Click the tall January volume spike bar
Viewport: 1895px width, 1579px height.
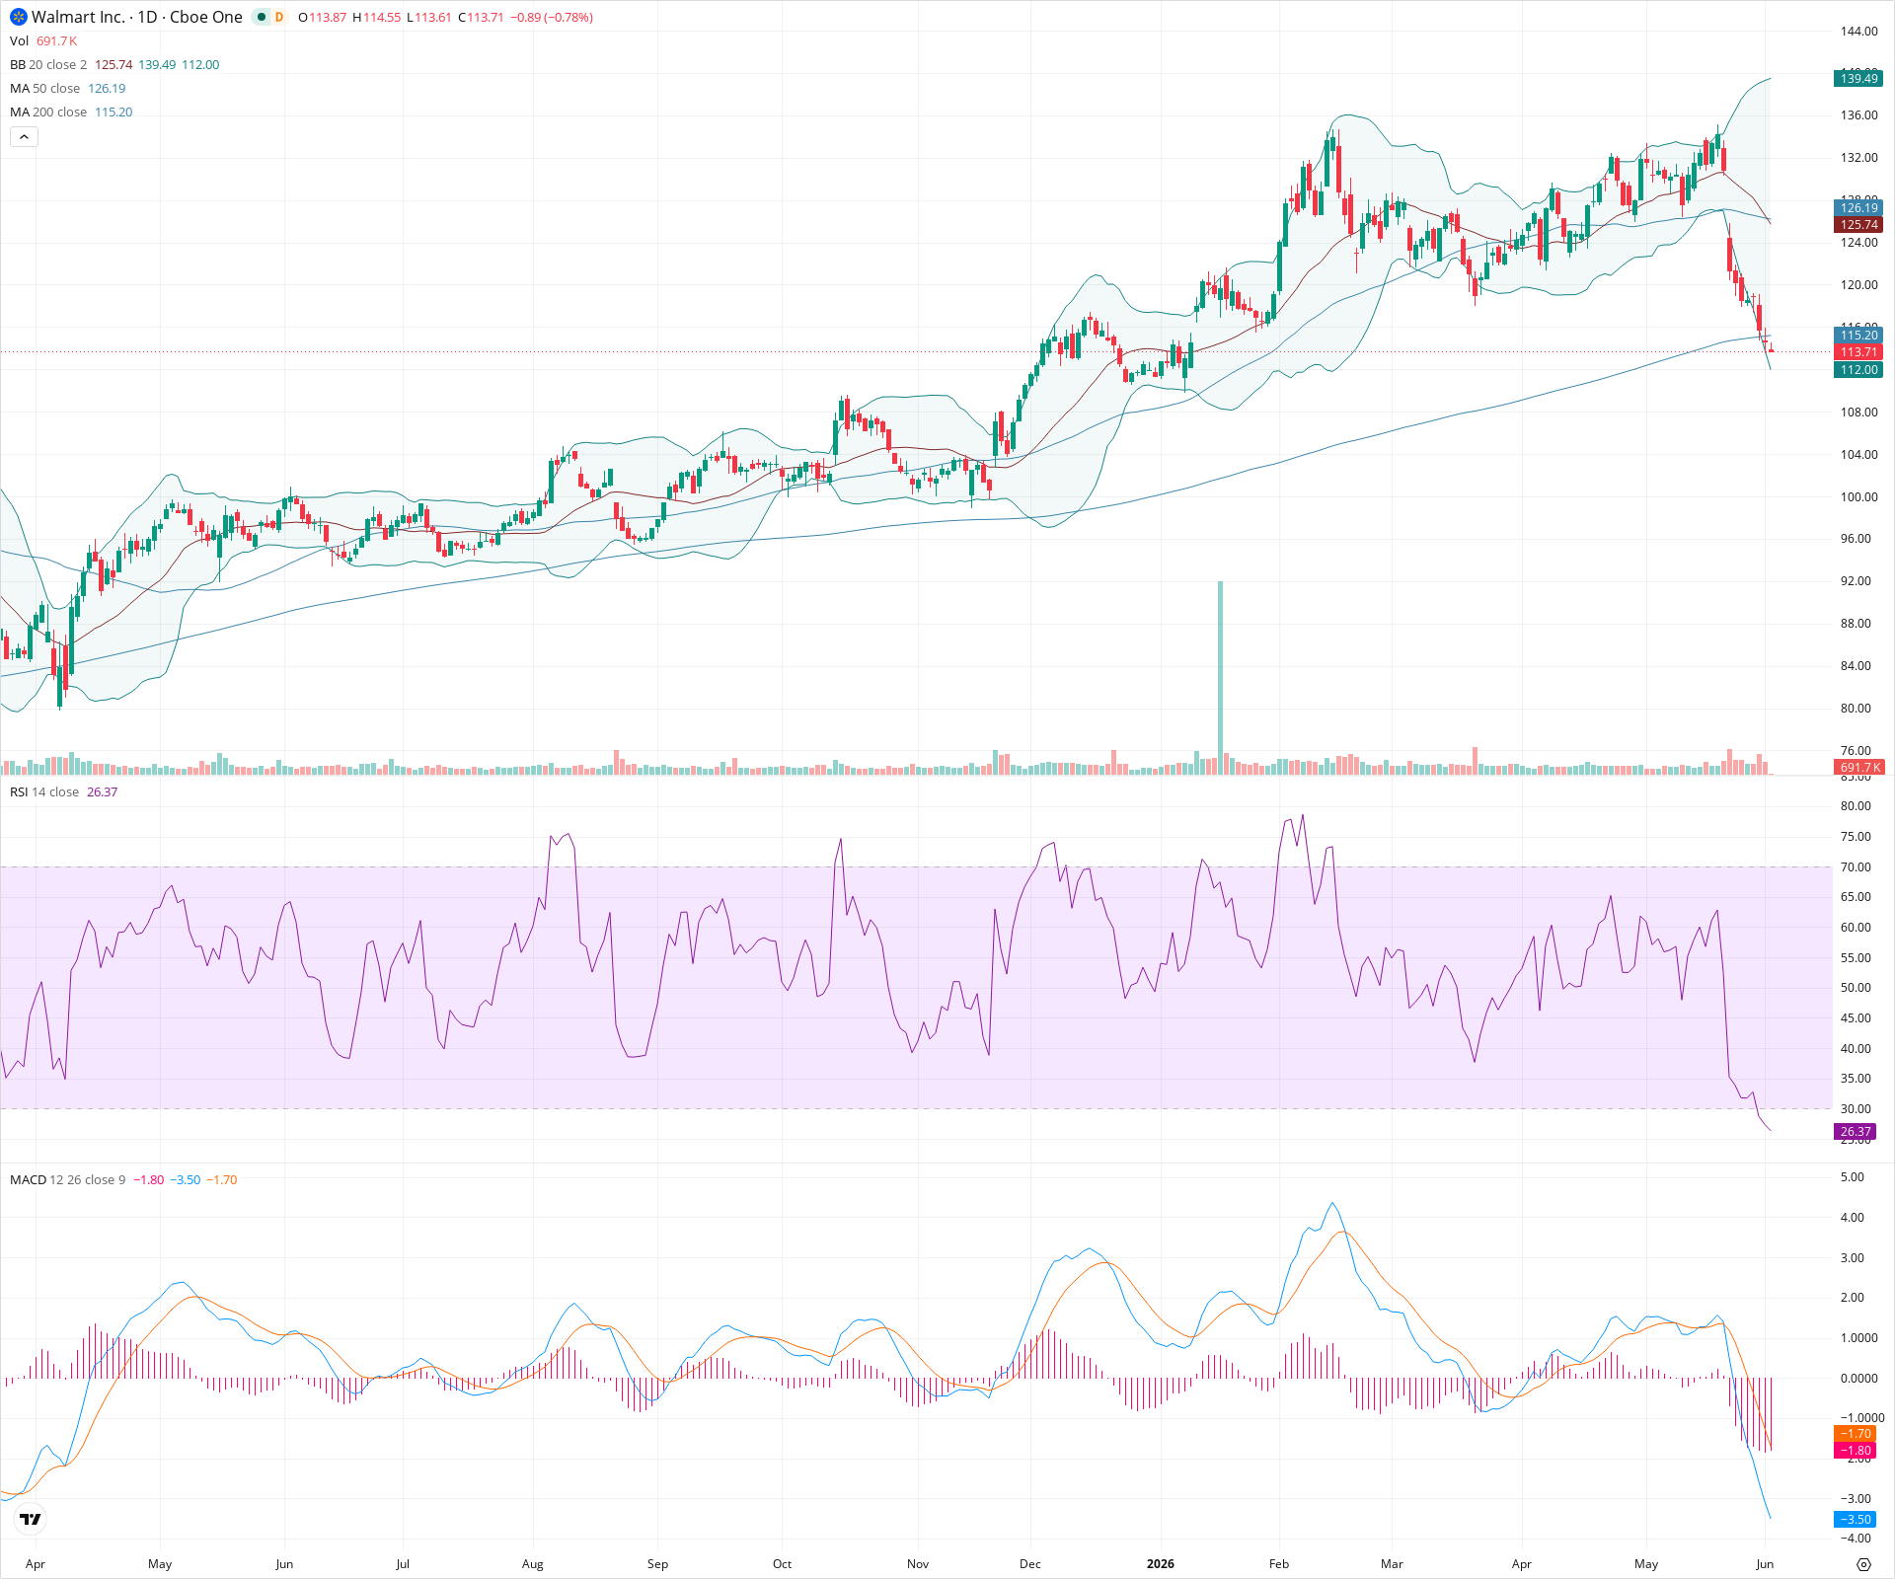click(1221, 678)
